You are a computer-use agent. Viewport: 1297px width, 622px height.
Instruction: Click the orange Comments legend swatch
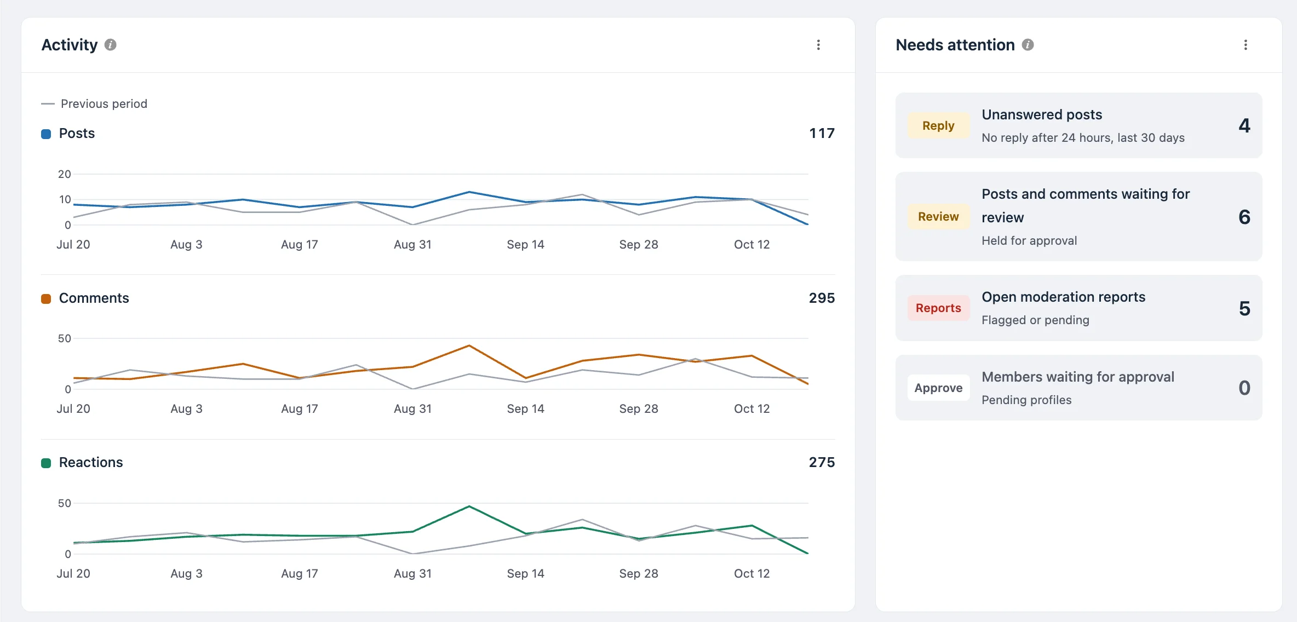point(46,298)
